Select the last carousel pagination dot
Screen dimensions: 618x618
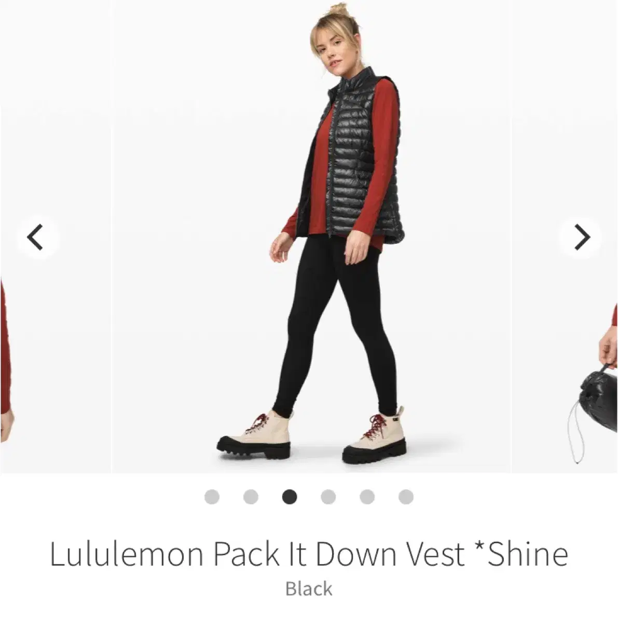406,497
